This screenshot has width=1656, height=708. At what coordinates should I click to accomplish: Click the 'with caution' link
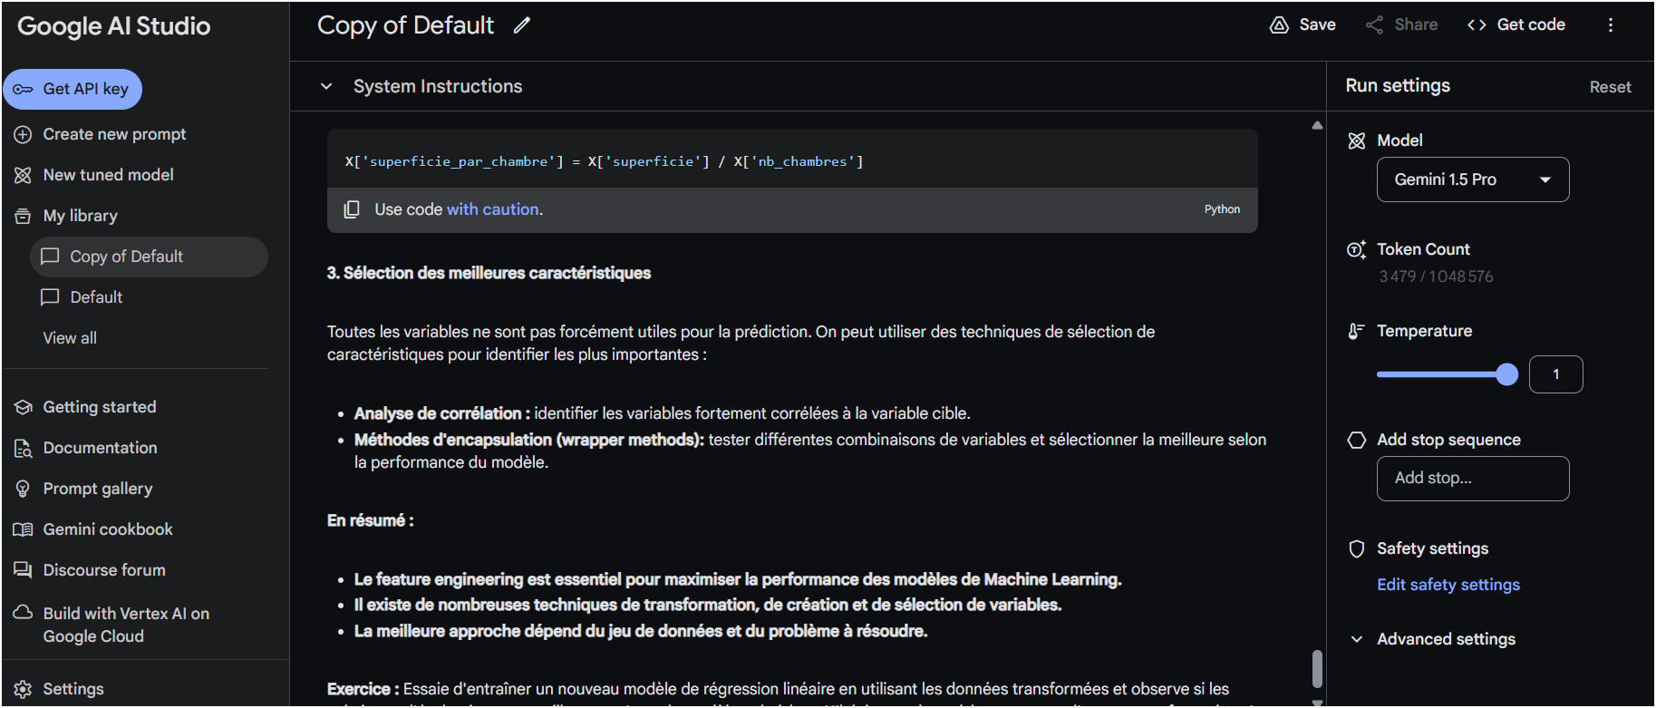pos(494,209)
